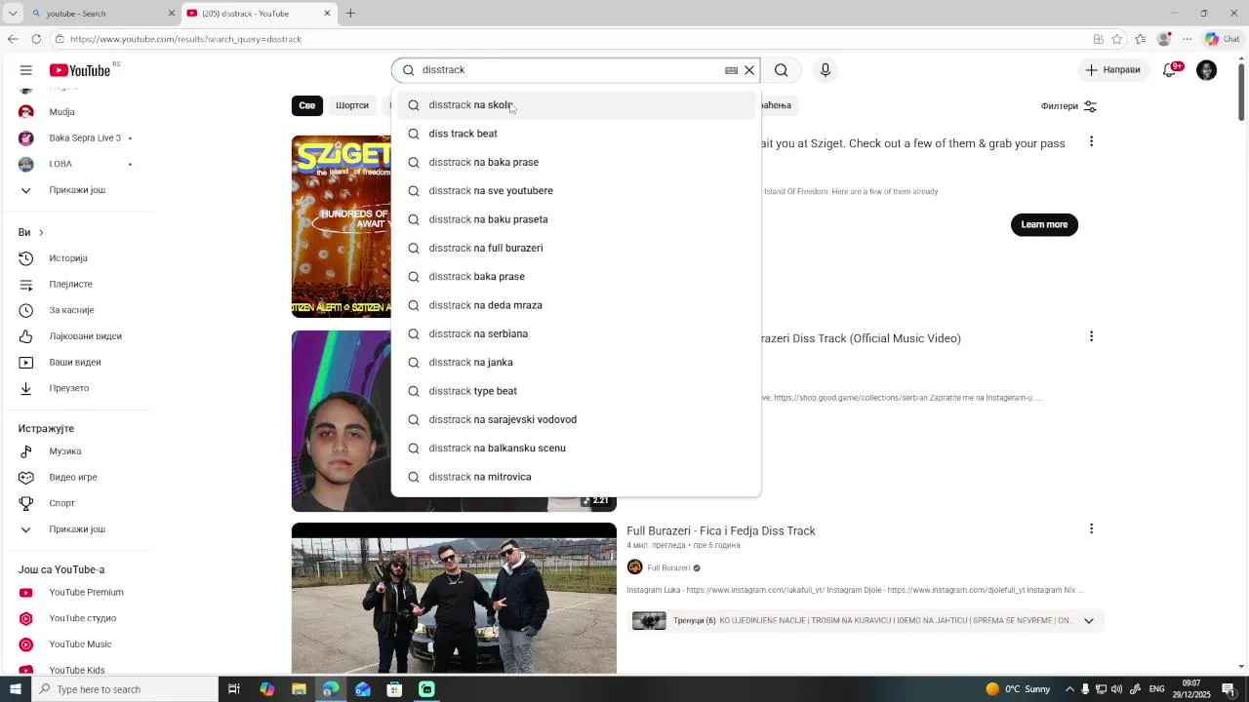The image size is (1249, 702).
Task: Open the Full Burazeri channel name
Action: coord(668,567)
